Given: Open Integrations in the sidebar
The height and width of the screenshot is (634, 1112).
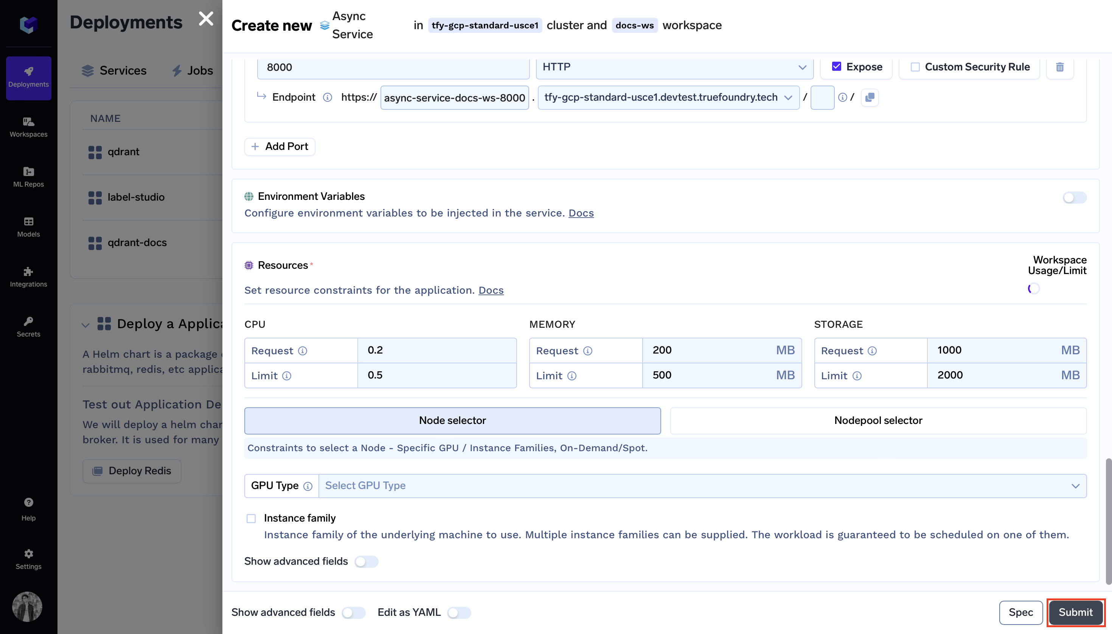Looking at the screenshot, I should (x=28, y=277).
